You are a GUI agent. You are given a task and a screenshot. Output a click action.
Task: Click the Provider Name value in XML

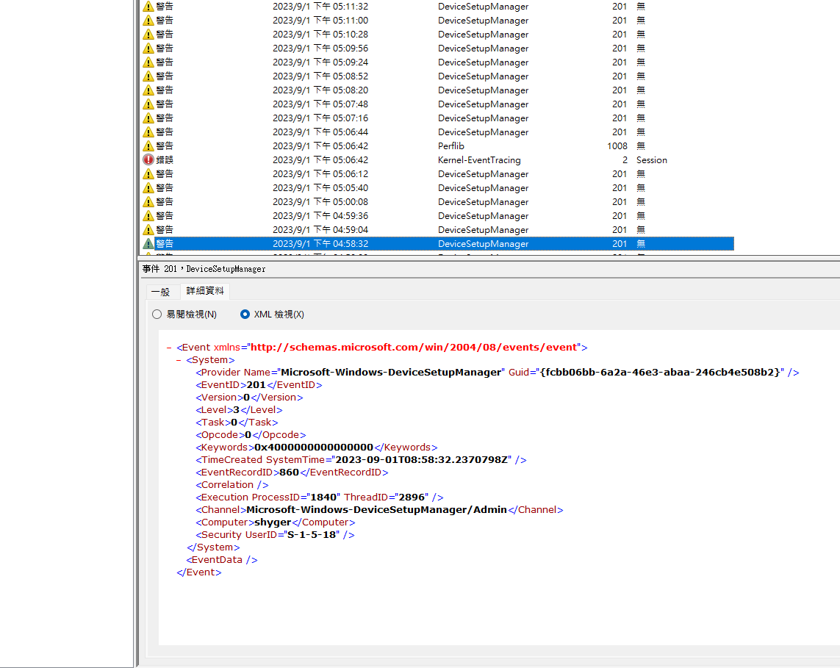(x=391, y=373)
